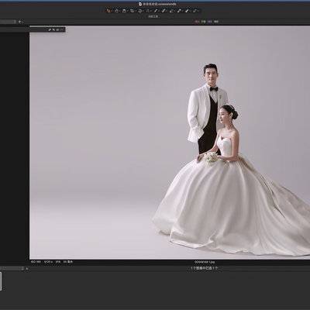The image size is (310, 310).
Task: Select the Straighten rotation cursor tool
Action: pos(140,11)
